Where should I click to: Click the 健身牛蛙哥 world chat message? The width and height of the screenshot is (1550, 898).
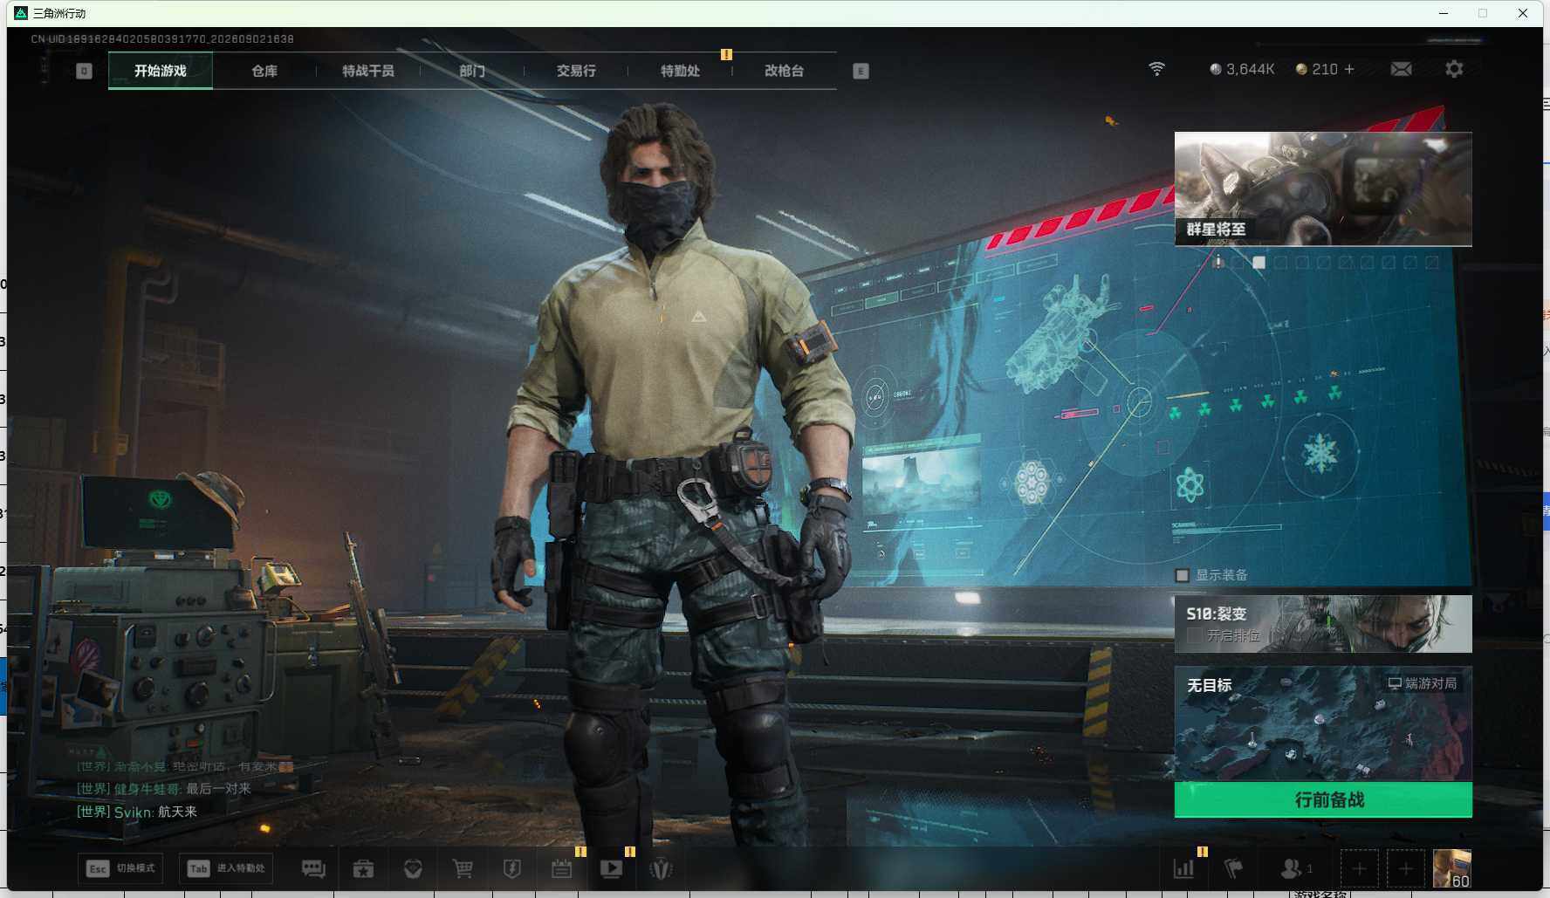(x=164, y=789)
